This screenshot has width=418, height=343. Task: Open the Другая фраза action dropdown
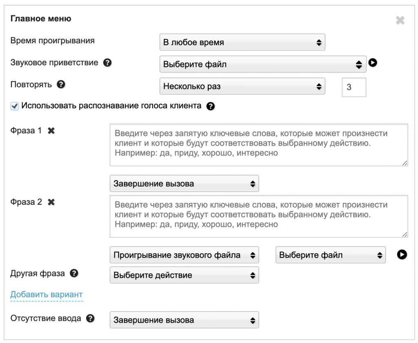coord(184,275)
